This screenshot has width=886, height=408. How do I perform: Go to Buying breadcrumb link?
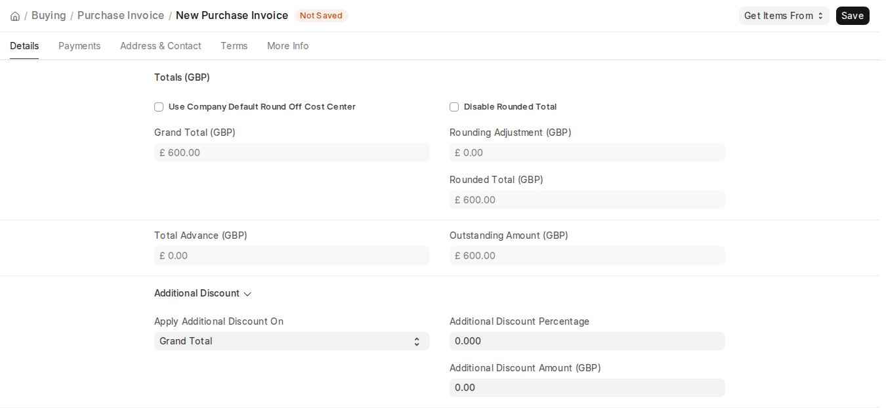[49, 15]
